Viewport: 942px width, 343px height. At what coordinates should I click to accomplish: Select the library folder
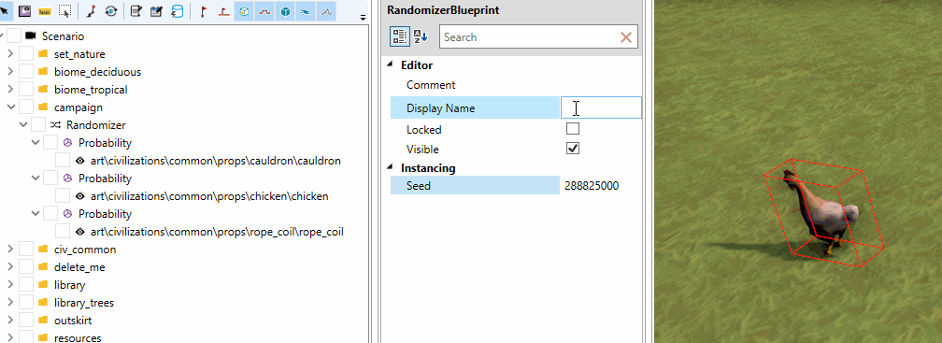pos(70,285)
